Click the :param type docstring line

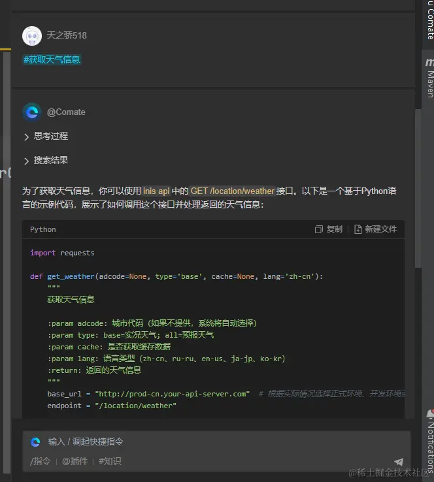131,335
